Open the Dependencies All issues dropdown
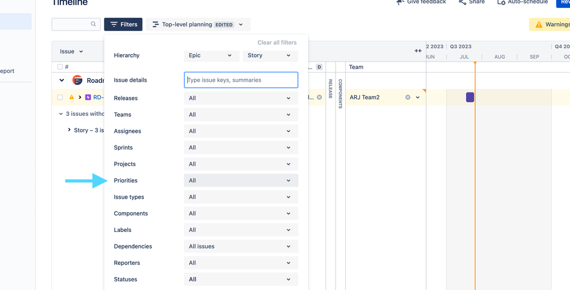Screen dimensions: 570x290 [x=241, y=247]
